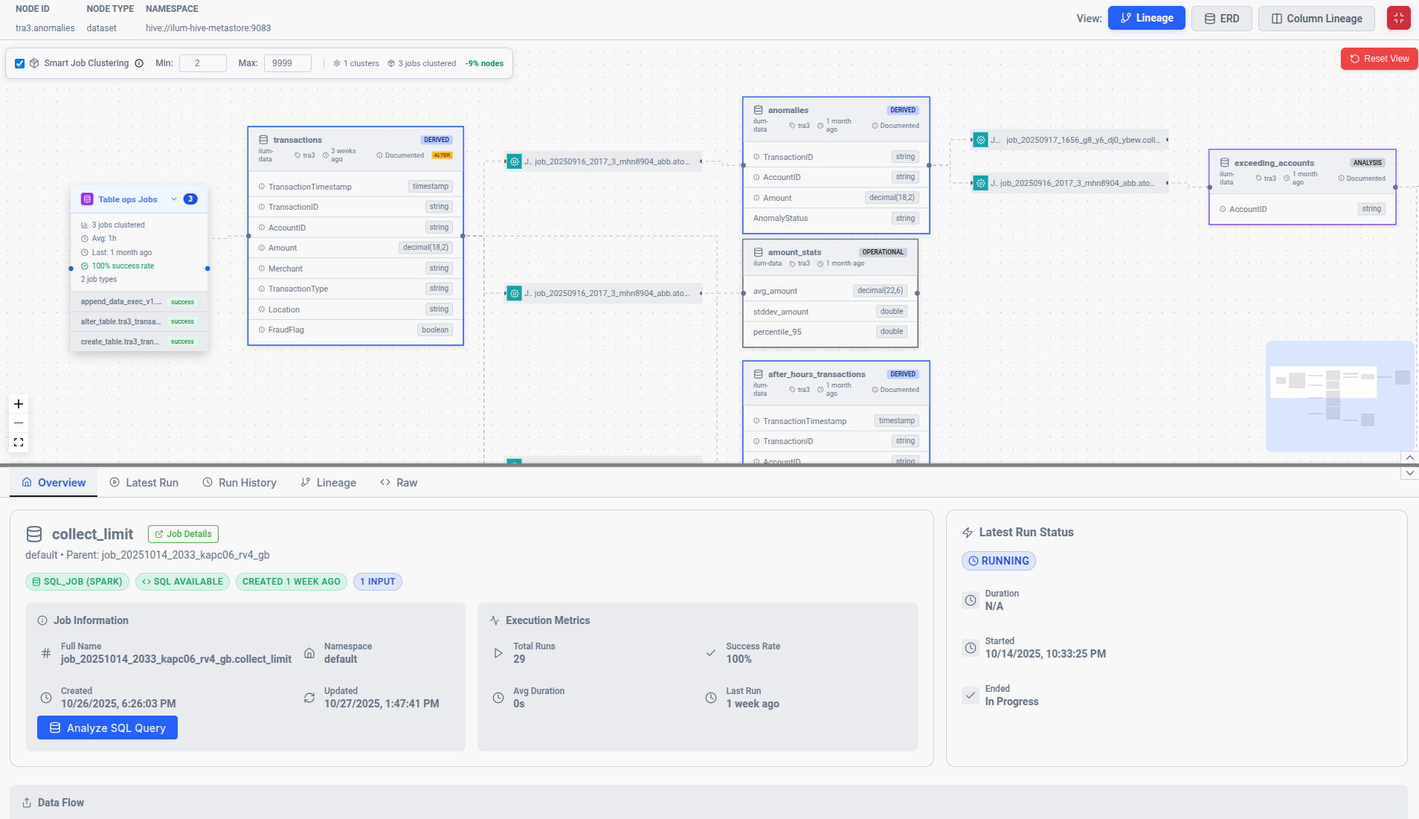Click the transactions dataset table icon
The image size is (1419, 819).
point(263,140)
